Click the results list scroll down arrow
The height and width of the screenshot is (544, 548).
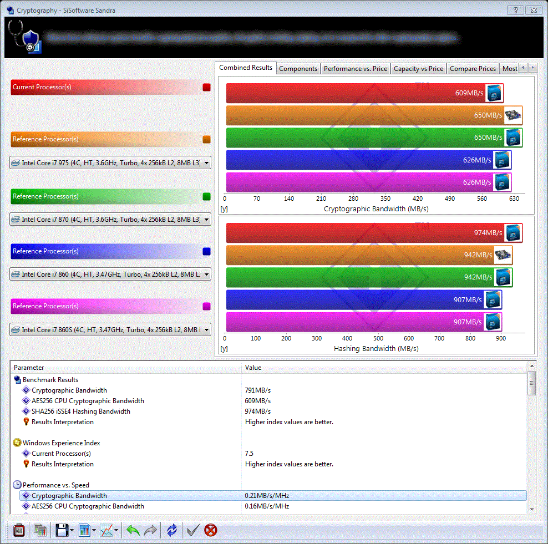point(531,510)
